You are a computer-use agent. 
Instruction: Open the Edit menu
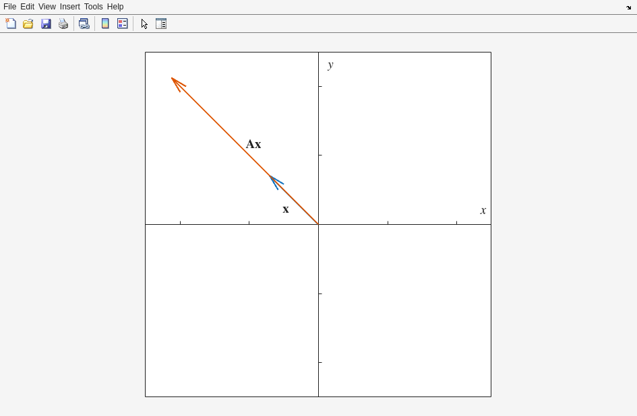coord(27,7)
